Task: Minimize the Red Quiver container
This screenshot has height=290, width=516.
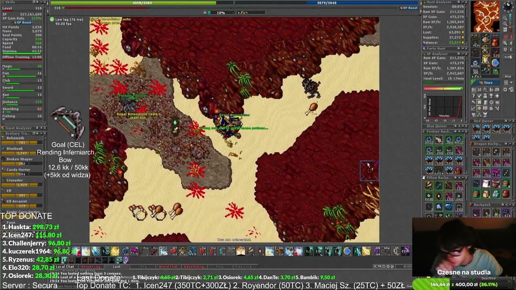Action: click(510, 121)
